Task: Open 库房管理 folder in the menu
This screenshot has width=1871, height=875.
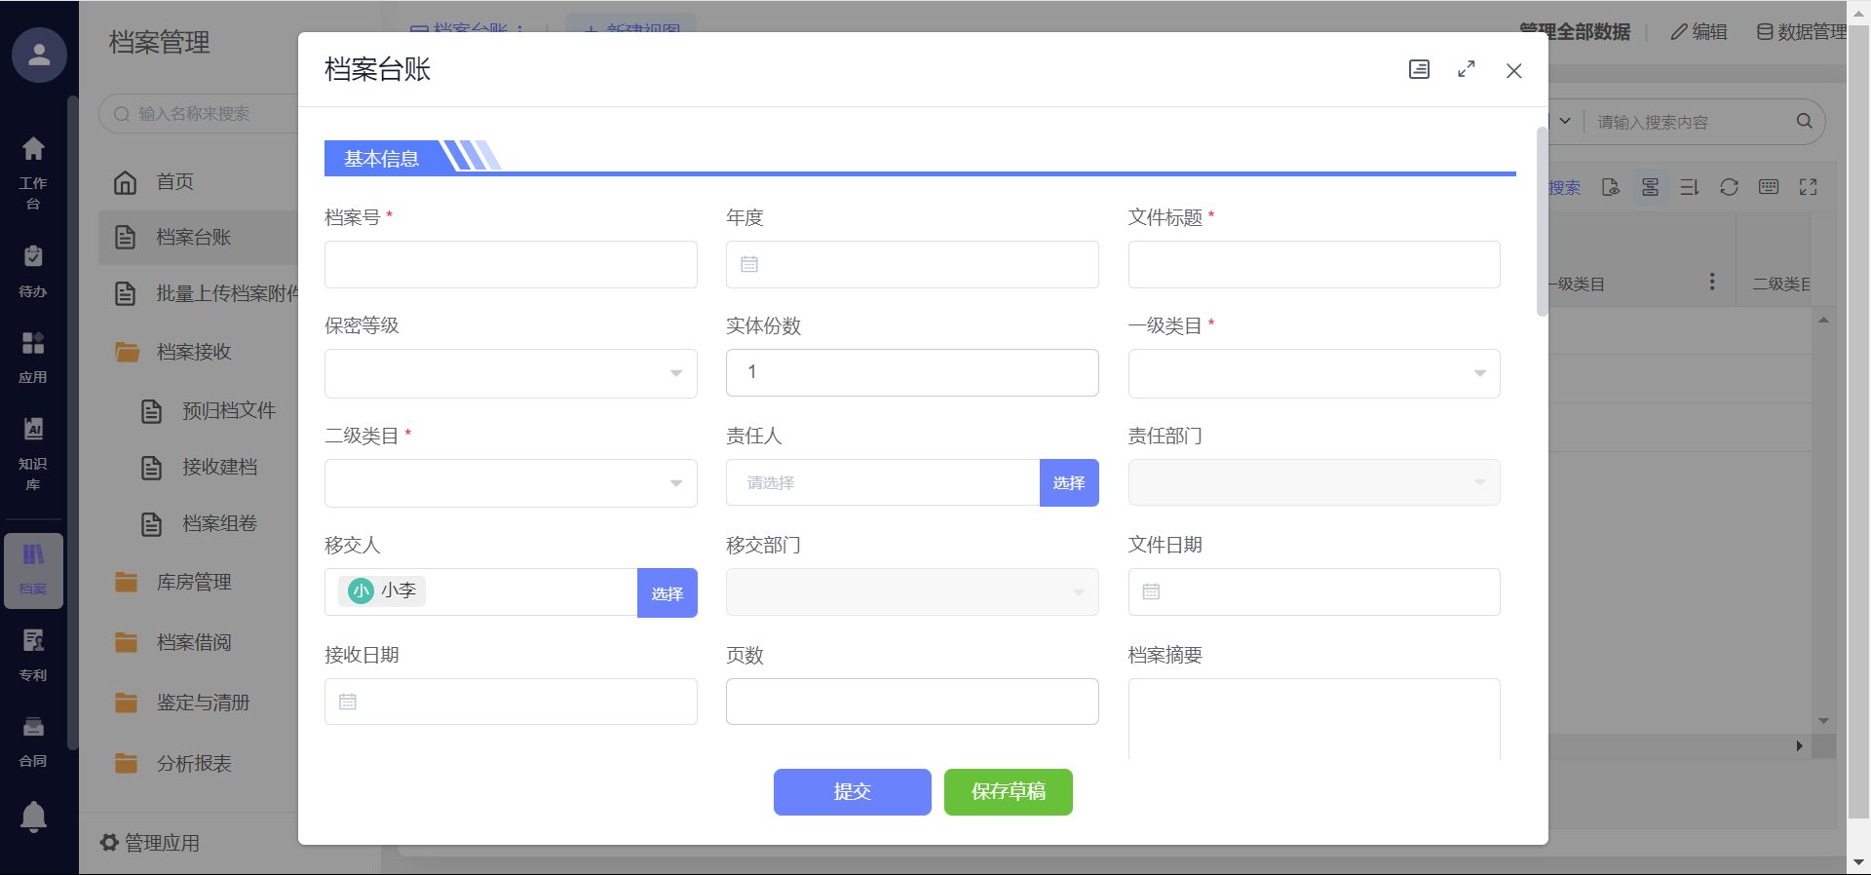Action: pos(194,583)
